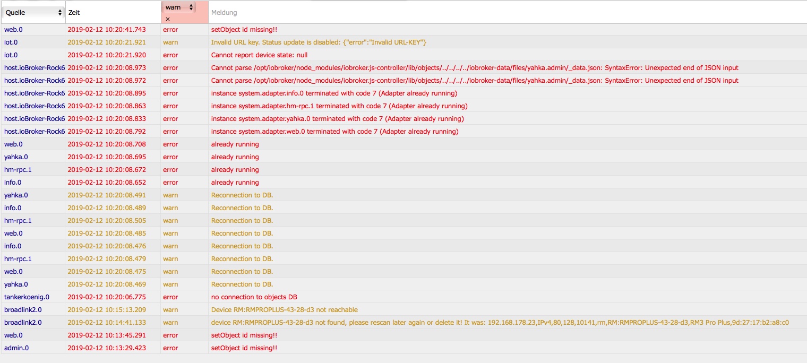Viewport: 807px width, 363px height.
Task: Select the timestamp 2019-02-12 10:20:08.469
Action: coord(107,284)
